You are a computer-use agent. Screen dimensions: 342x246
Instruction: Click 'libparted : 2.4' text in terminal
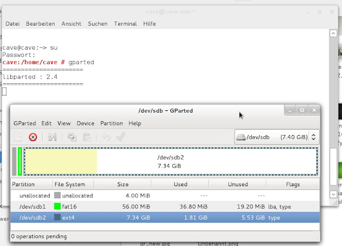tap(30, 77)
